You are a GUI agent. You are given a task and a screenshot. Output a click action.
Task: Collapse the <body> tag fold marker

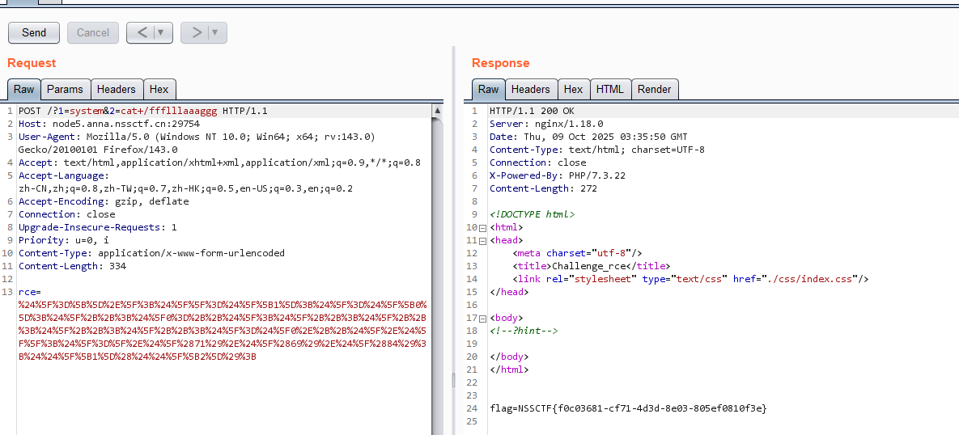tap(482, 319)
